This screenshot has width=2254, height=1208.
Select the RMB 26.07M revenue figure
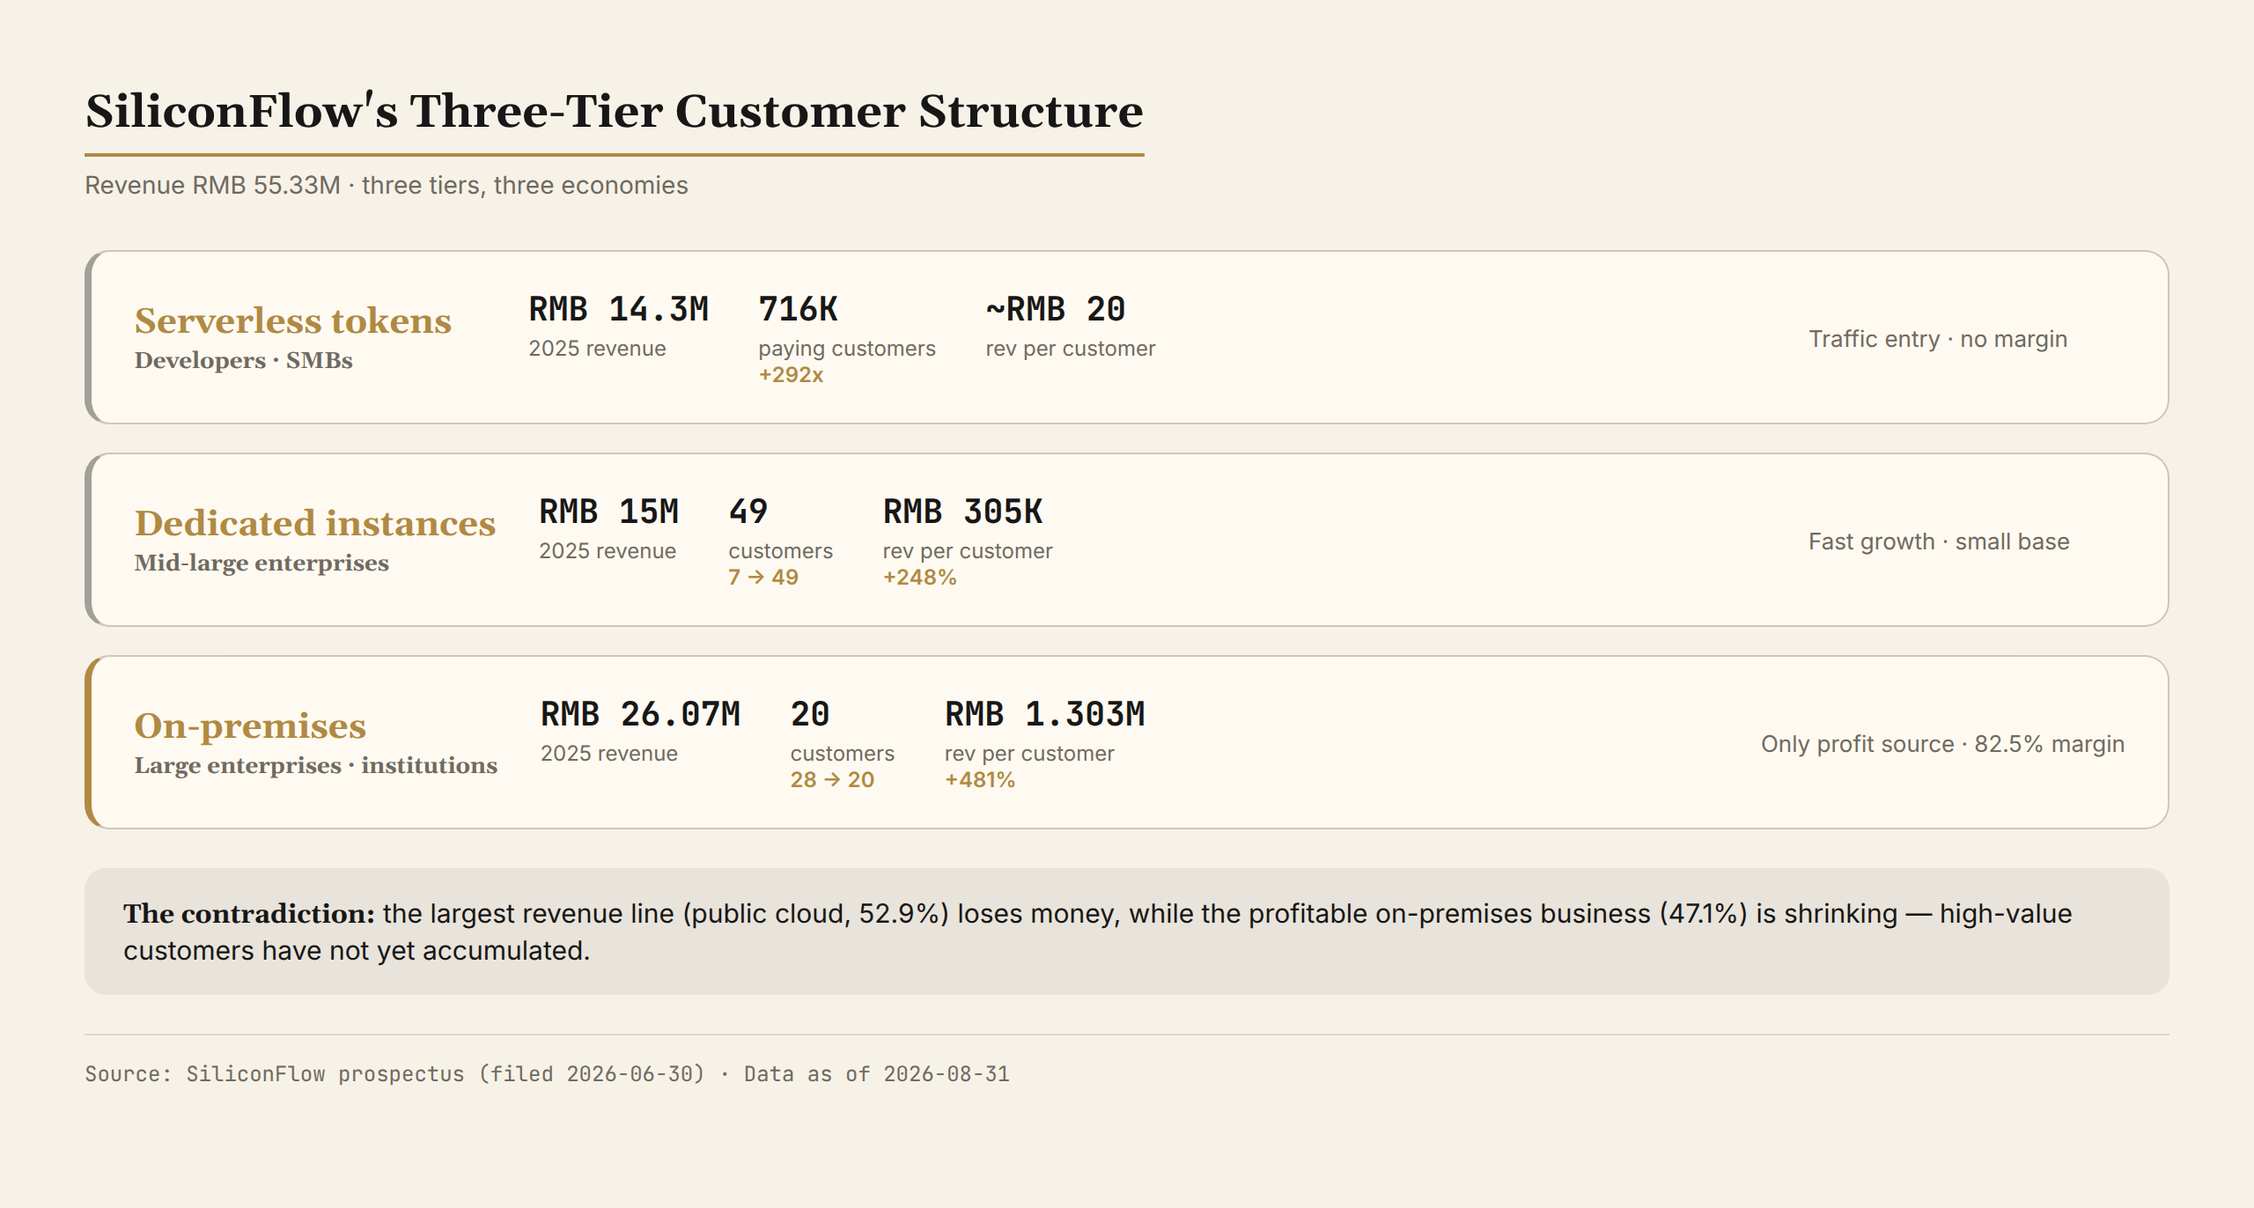coord(641,714)
